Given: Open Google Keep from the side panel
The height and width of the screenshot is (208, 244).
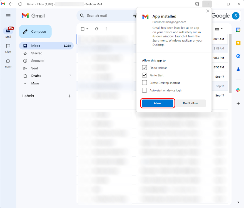Looking at the screenshot, I should [x=238, y=43].
